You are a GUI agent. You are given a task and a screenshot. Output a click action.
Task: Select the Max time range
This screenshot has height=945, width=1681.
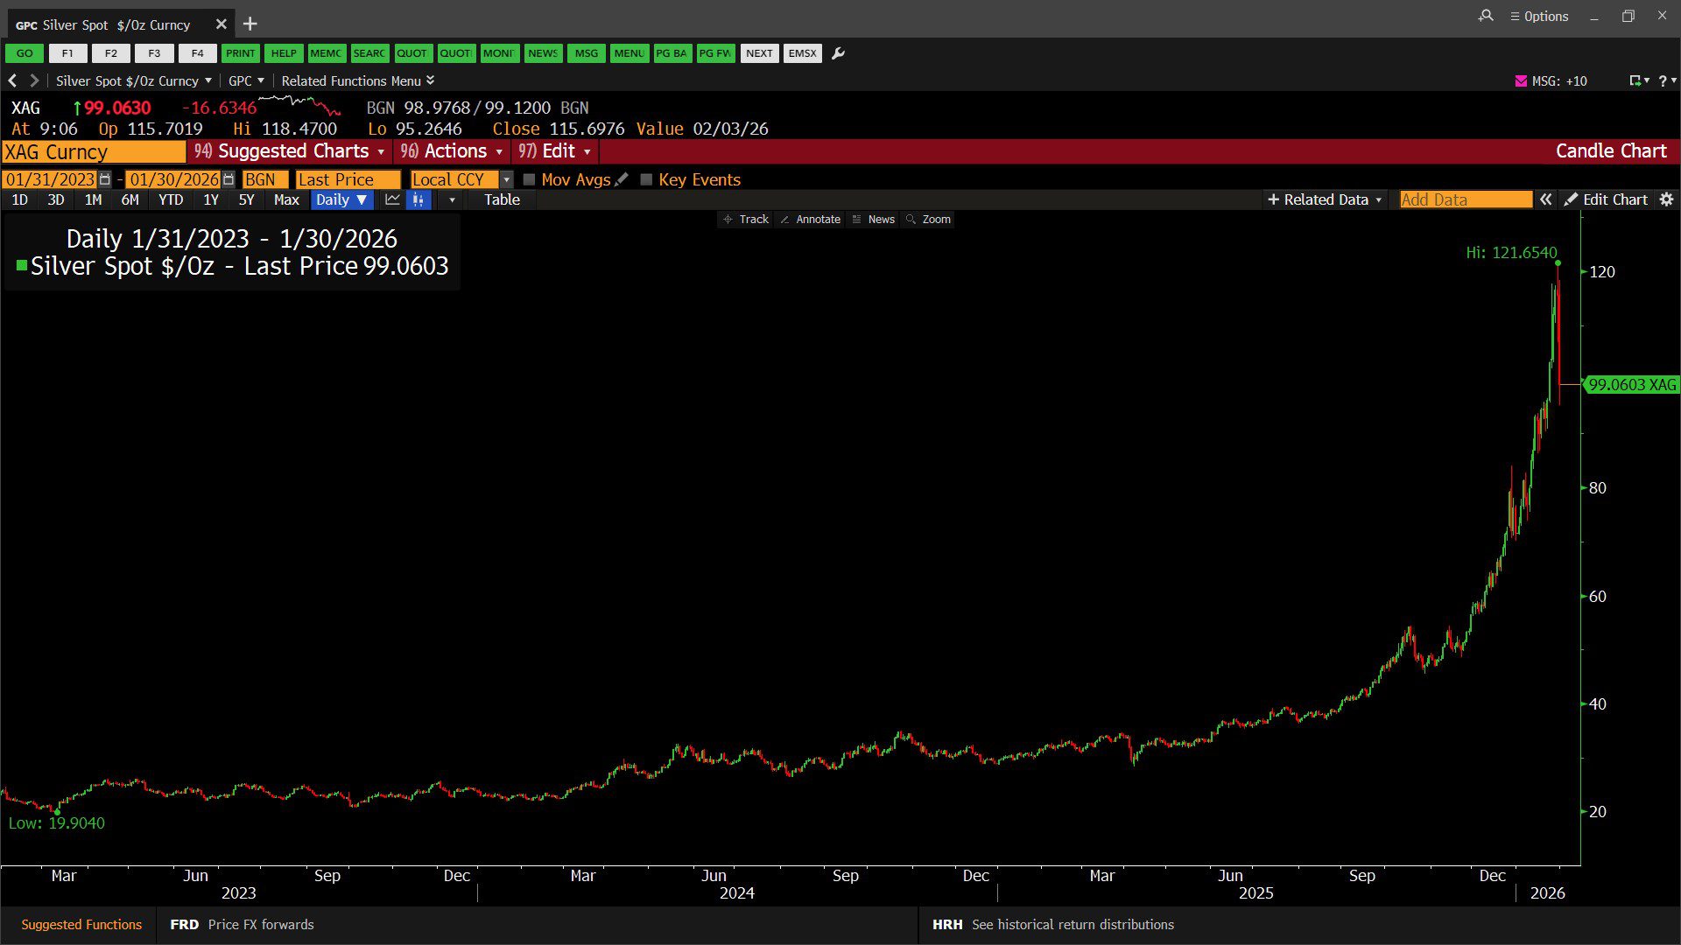coord(286,199)
